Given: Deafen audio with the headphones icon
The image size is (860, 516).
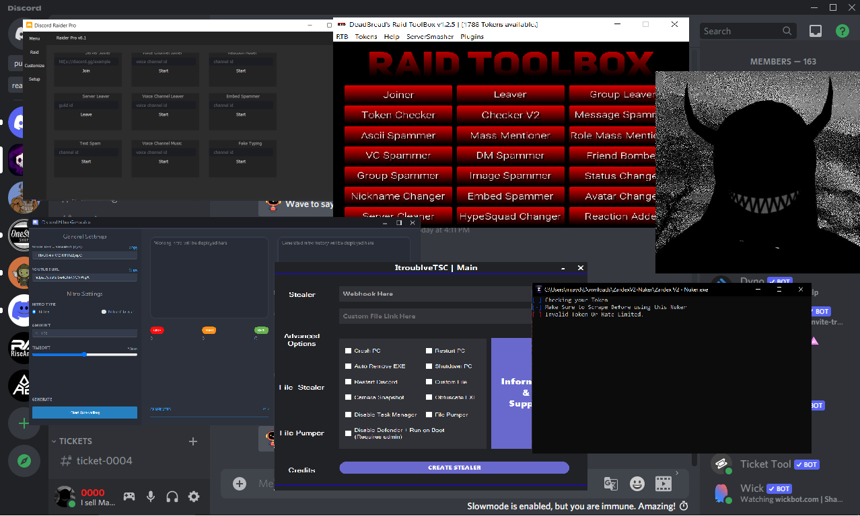Looking at the screenshot, I should 172,497.
